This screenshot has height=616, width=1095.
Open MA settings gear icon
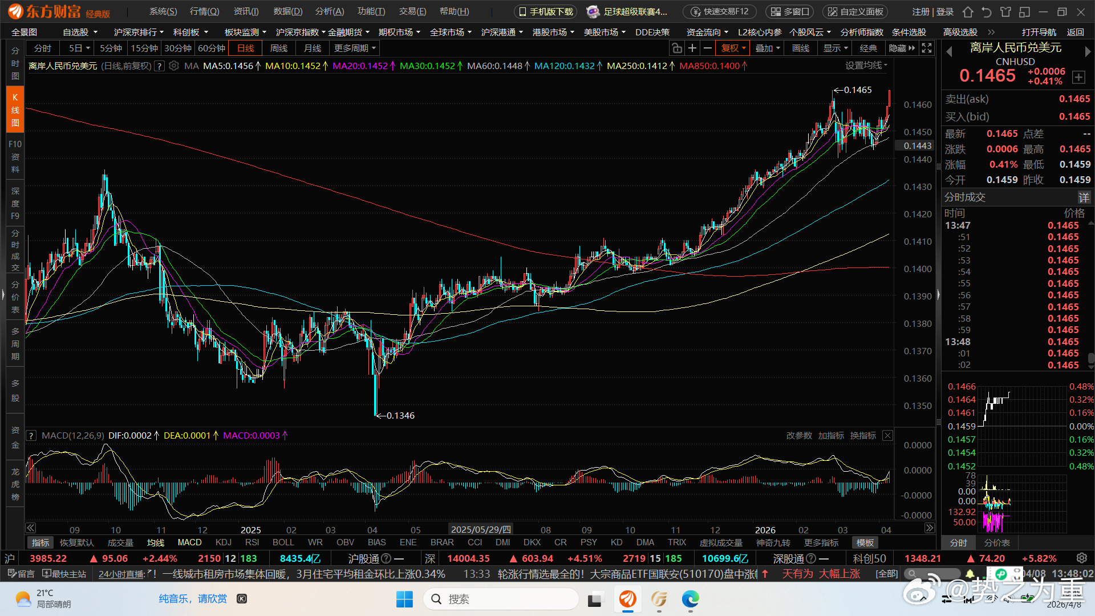[x=174, y=66]
